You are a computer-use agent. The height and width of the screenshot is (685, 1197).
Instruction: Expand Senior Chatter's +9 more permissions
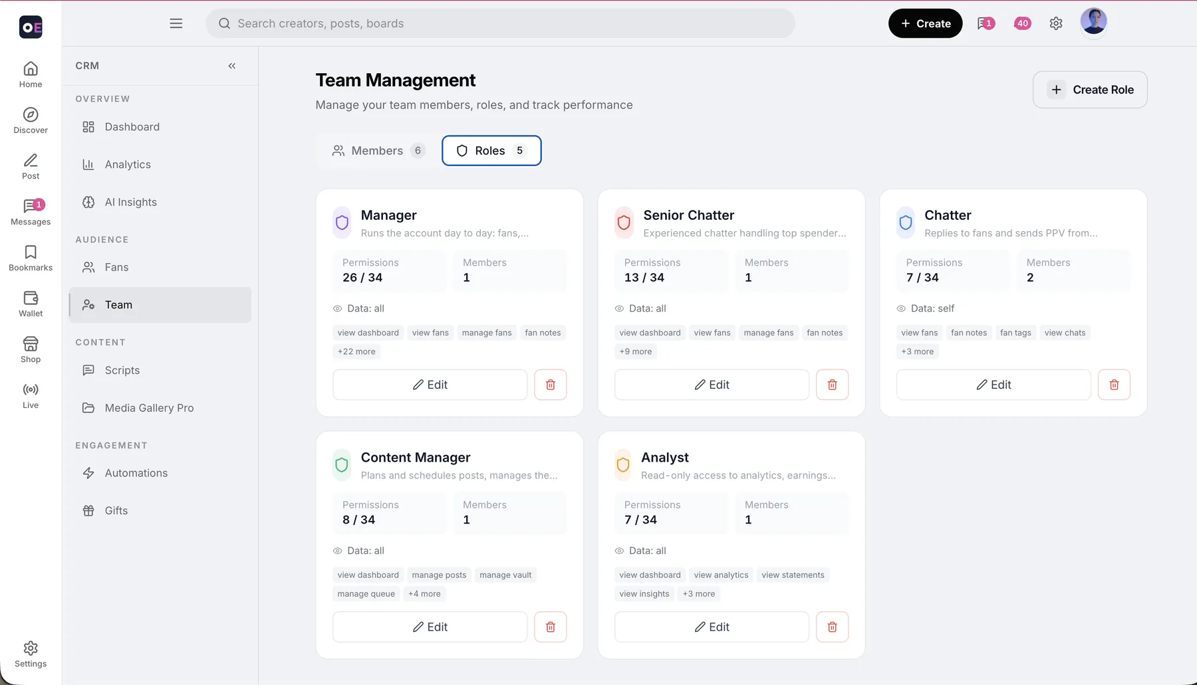636,351
